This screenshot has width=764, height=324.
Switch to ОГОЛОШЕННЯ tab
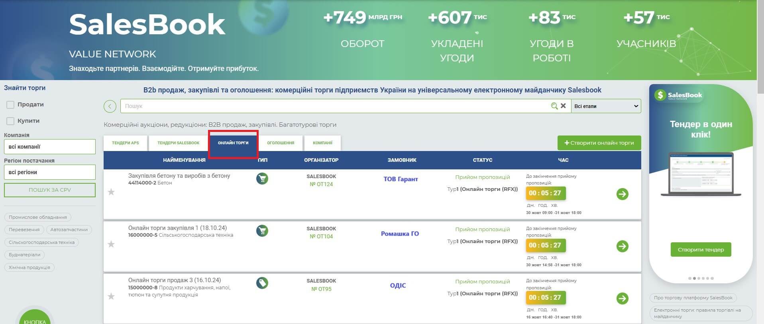(x=281, y=143)
